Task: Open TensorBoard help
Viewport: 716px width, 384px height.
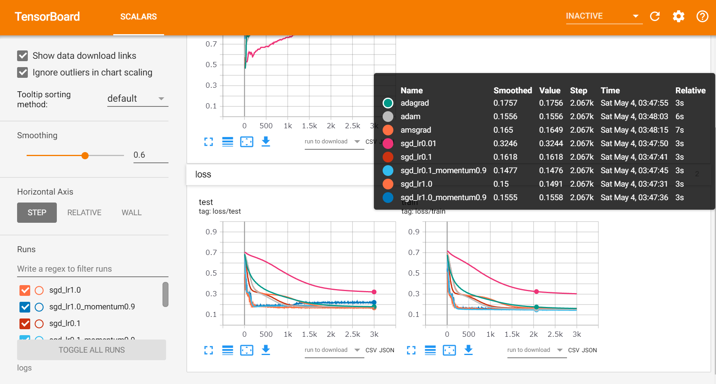Action: click(702, 17)
